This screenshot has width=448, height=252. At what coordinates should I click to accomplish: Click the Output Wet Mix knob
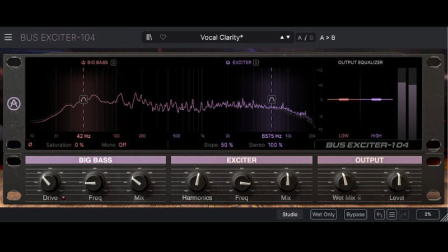pyautogui.click(x=344, y=181)
